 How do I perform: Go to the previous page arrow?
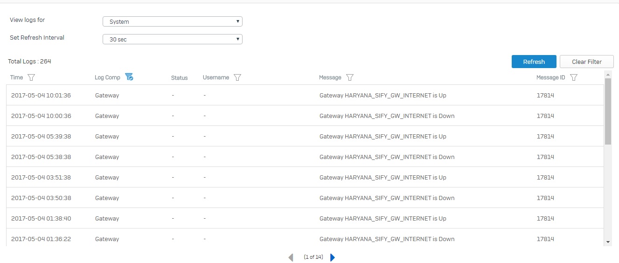pos(291,257)
